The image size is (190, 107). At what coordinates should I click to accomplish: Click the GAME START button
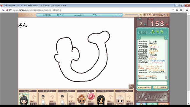[153, 97]
